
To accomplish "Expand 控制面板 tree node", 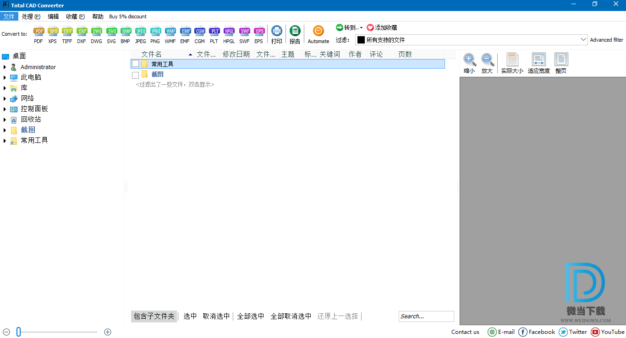I will click(5, 109).
